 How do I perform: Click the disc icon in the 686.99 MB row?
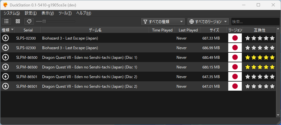pos(6,48)
